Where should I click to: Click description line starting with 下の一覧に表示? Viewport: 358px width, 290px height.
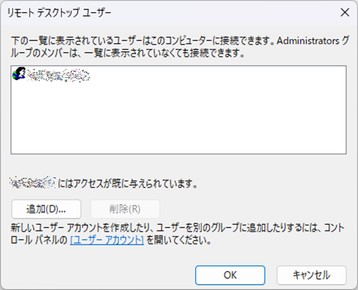click(180, 41)
